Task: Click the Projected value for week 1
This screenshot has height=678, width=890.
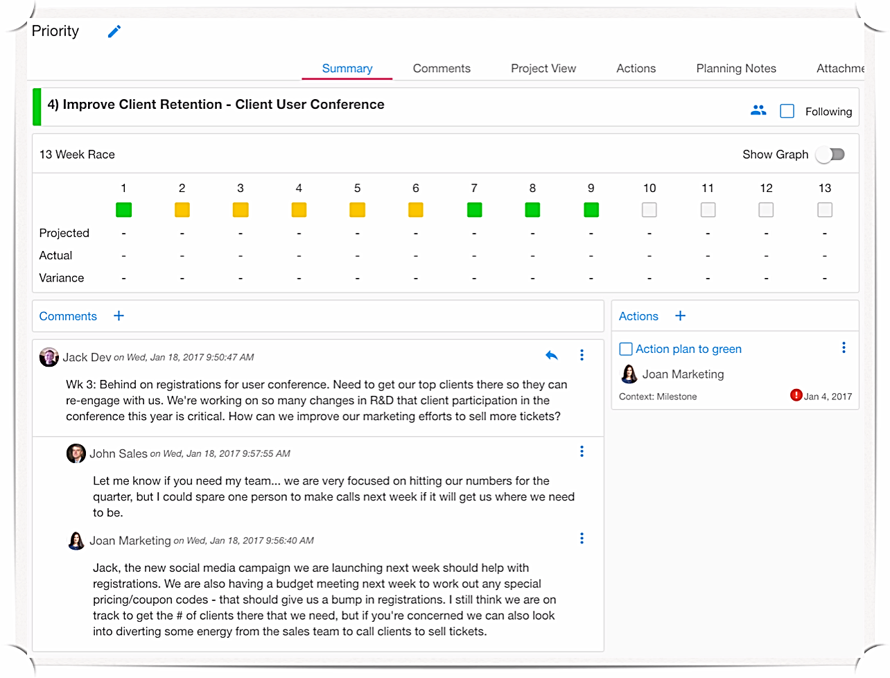Action: click(123, 234)
